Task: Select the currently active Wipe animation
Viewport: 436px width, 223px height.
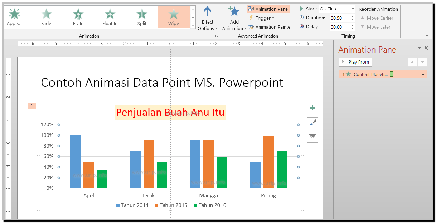Action: (x=173, y=16)
